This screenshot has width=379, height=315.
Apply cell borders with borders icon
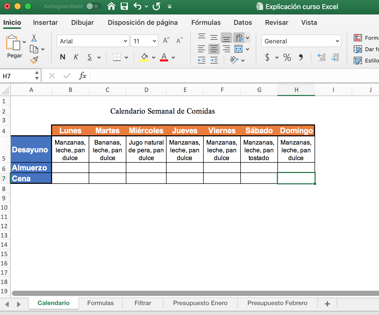point(117,57)
